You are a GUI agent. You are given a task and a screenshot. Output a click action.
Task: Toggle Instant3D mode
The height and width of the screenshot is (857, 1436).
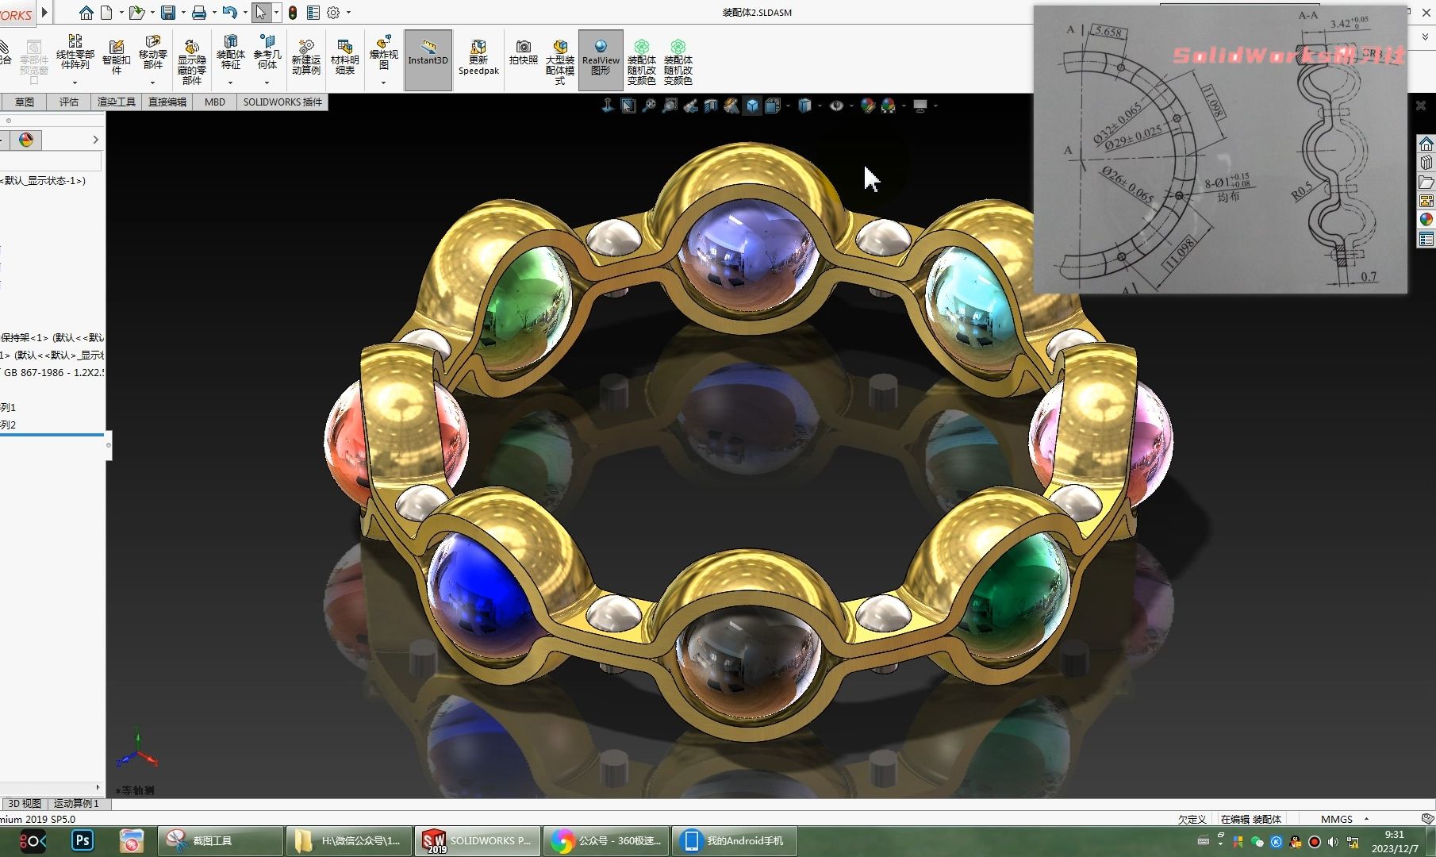[428, 60]
